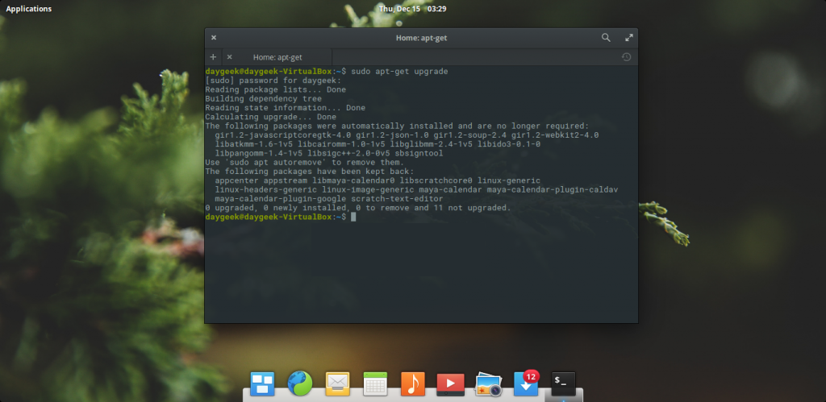This screenshot has height=402, width=826.
Task: Open the Photos app from the dock
Action: 488,384
